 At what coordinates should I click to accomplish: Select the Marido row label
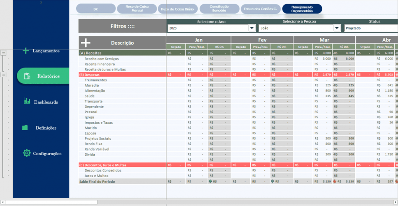tap(91, 128)
